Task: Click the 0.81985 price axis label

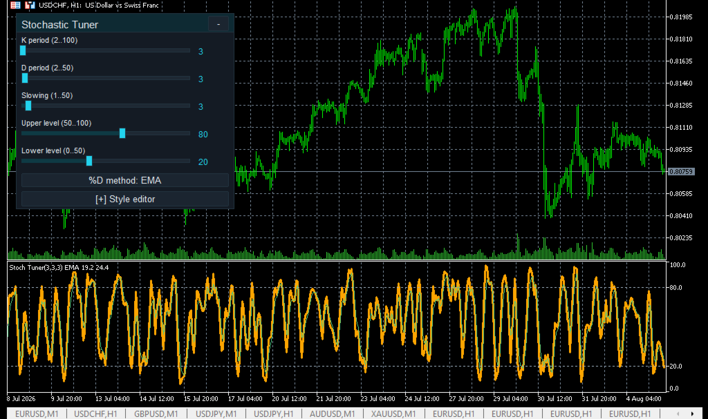Action: coord(681,17)
